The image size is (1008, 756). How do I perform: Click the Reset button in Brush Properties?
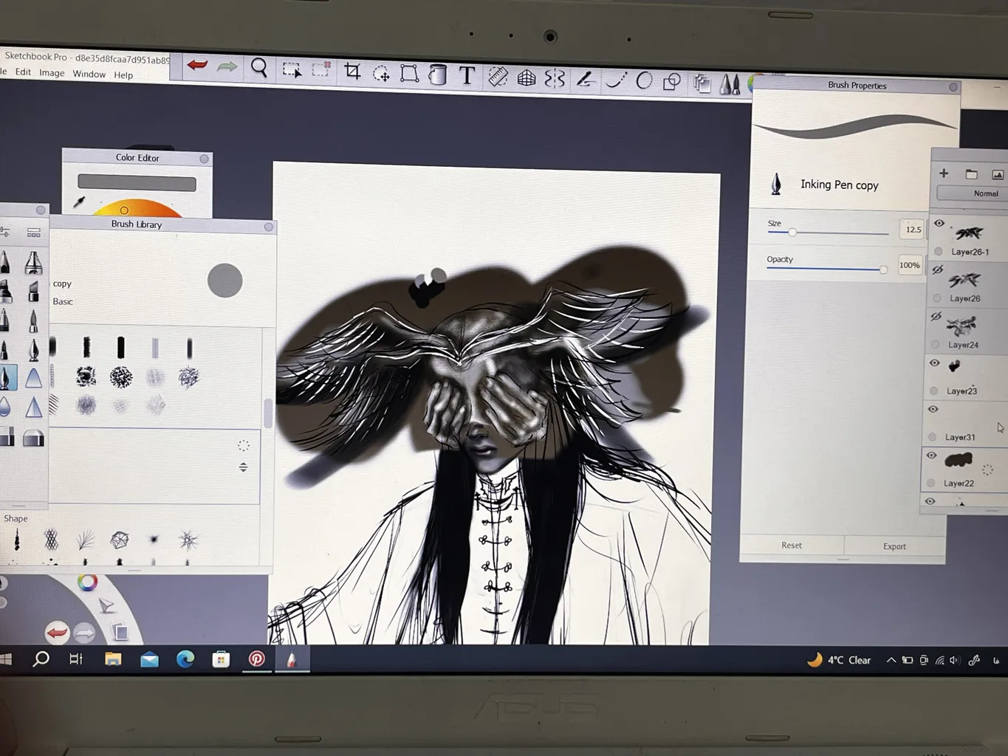tap(791, 546)
